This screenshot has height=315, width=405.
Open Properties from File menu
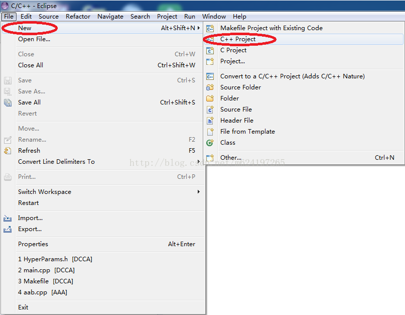[103, 244]
